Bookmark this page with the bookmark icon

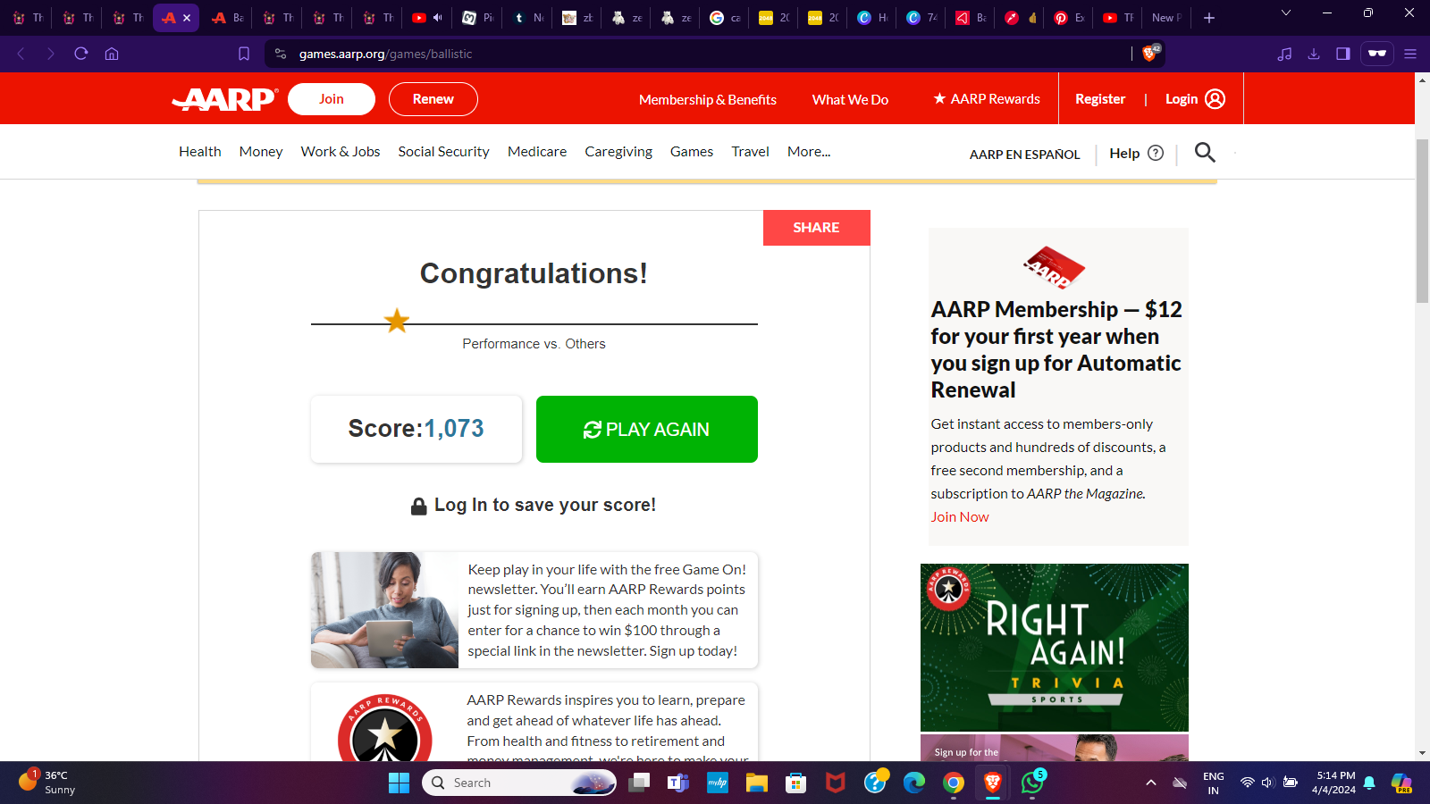click(244, 54)
